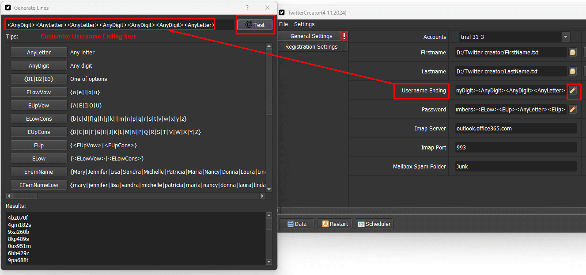
Task: Click the Imap Server field
Action: pos(516,128)
